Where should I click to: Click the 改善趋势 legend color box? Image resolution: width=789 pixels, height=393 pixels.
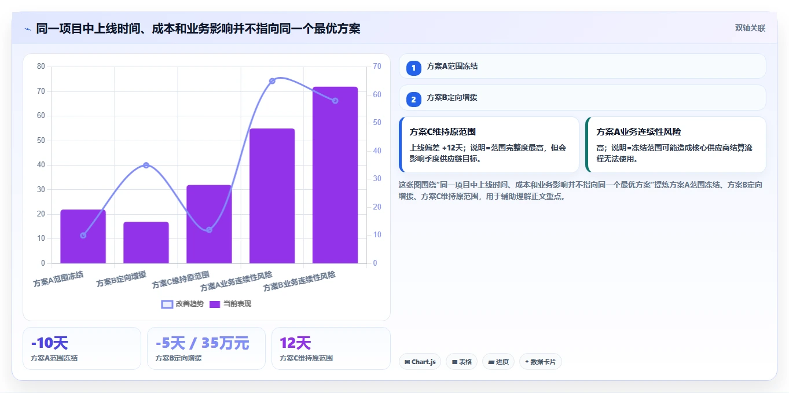(167, 304)
